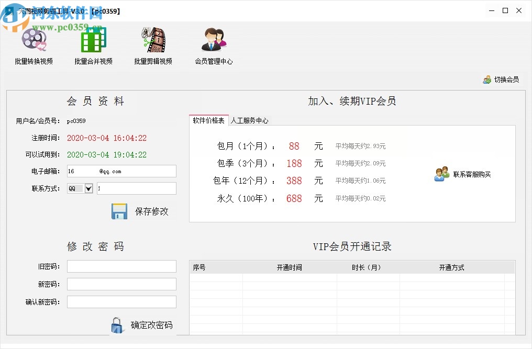Screen dimensions: 532x349
Task: Click the 会员资料 section heading
Action: tap(95, 101)
